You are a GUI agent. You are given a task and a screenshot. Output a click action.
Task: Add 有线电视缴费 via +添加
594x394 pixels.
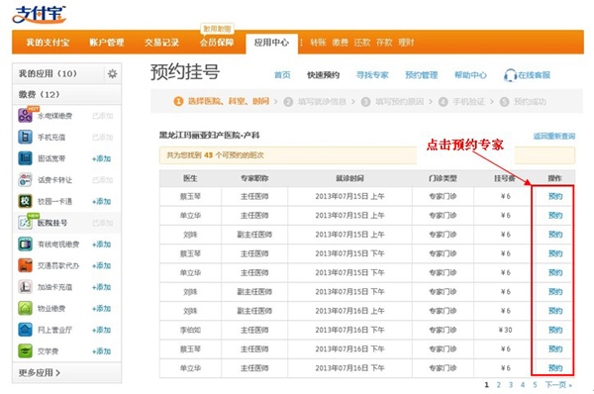tap(102, 244)
